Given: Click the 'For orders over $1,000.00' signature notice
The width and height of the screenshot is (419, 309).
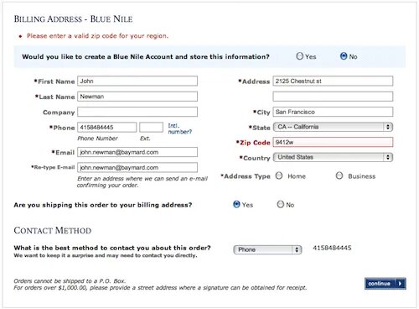Looking at the screenshot, I should (x=160, y=288).
